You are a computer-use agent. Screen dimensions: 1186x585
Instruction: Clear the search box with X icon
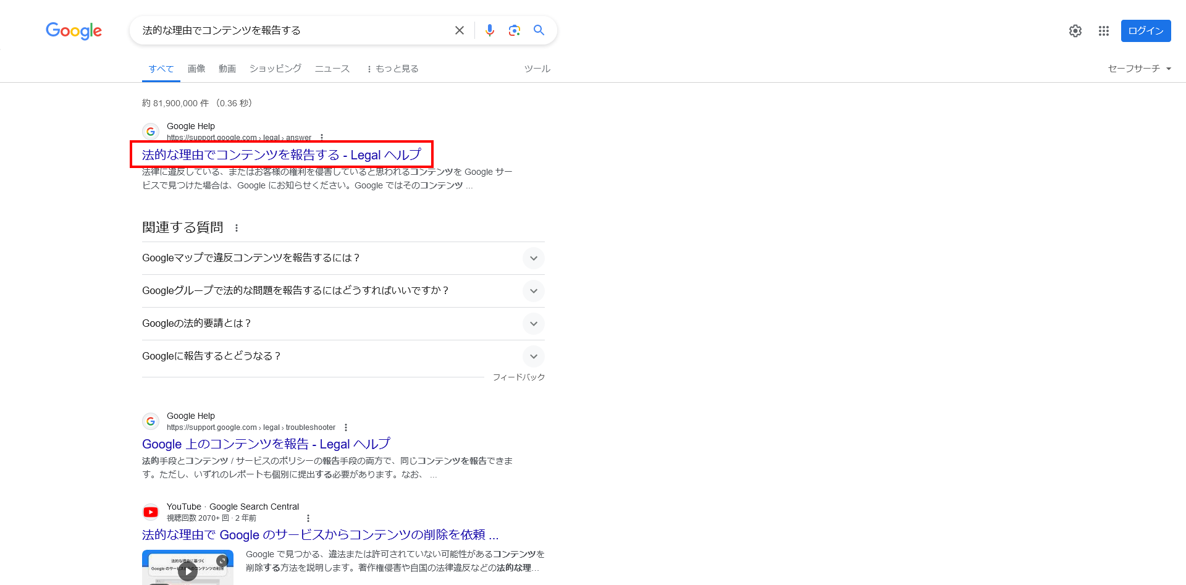pos(460,30)
